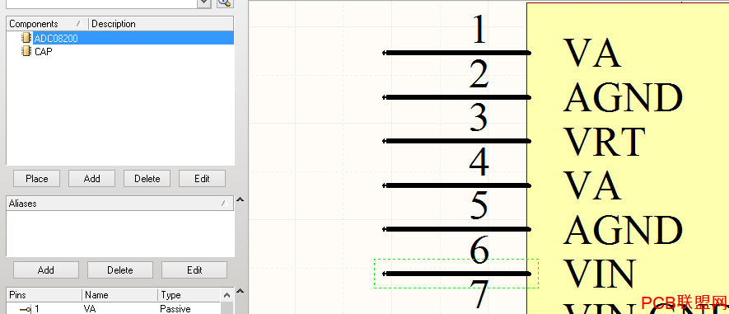Click the Name column header in pins list
729x314 pixels.
pyautogui.click(x=120, y=295)
